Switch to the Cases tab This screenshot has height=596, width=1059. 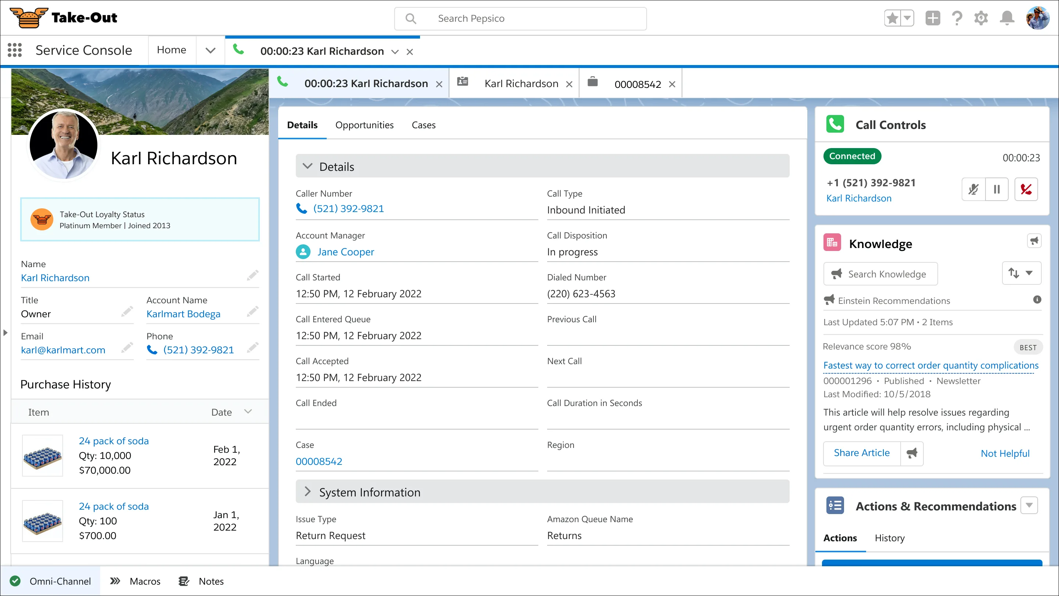[x=423, y=125]
